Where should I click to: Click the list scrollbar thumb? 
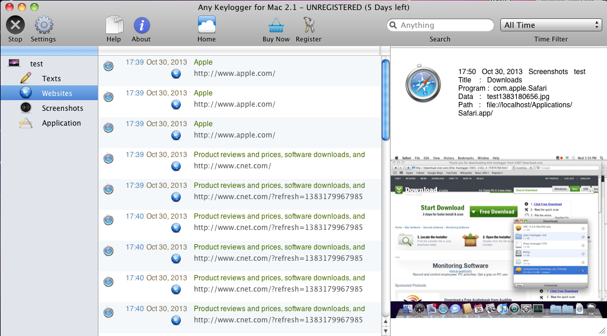tap(385, 100)
